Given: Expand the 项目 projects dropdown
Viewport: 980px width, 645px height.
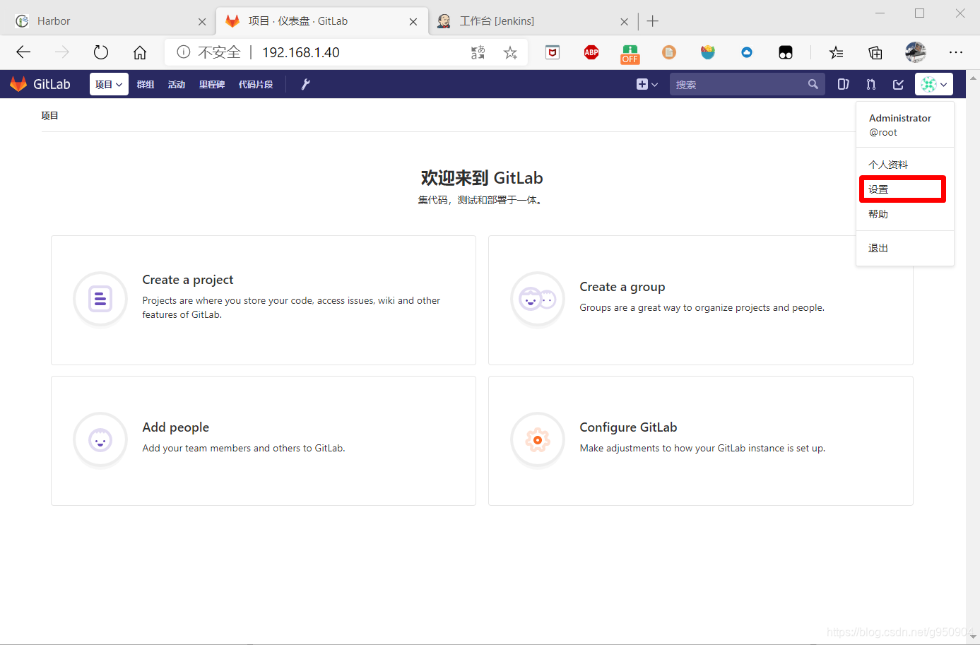Looking at the screenshot, I should [109, 84].
